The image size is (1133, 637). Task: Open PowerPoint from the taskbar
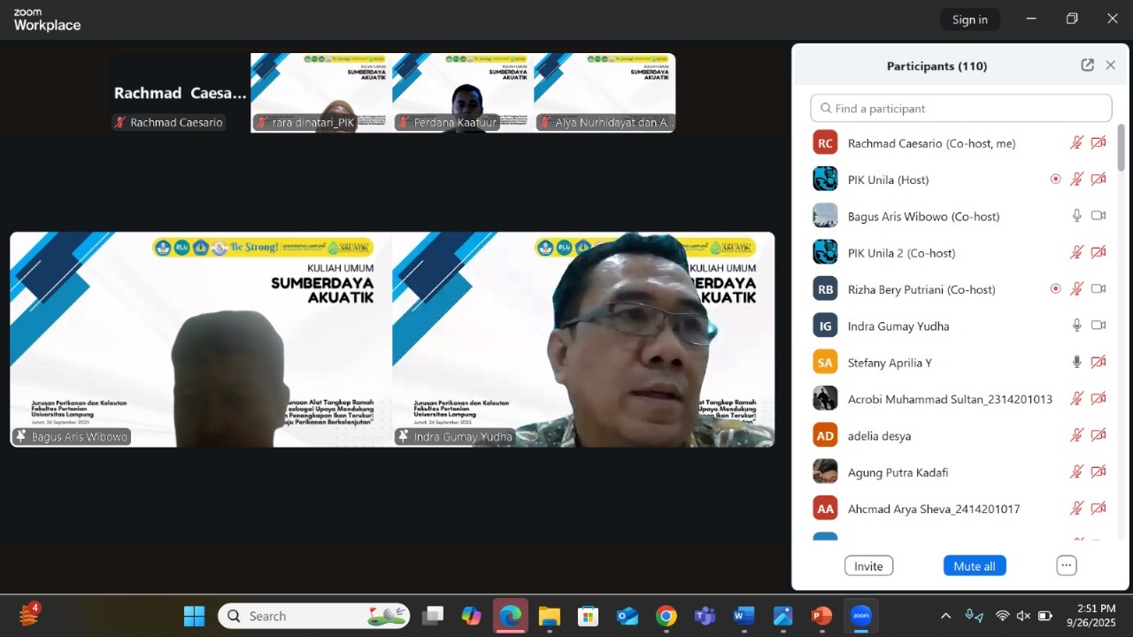(821, 616)
